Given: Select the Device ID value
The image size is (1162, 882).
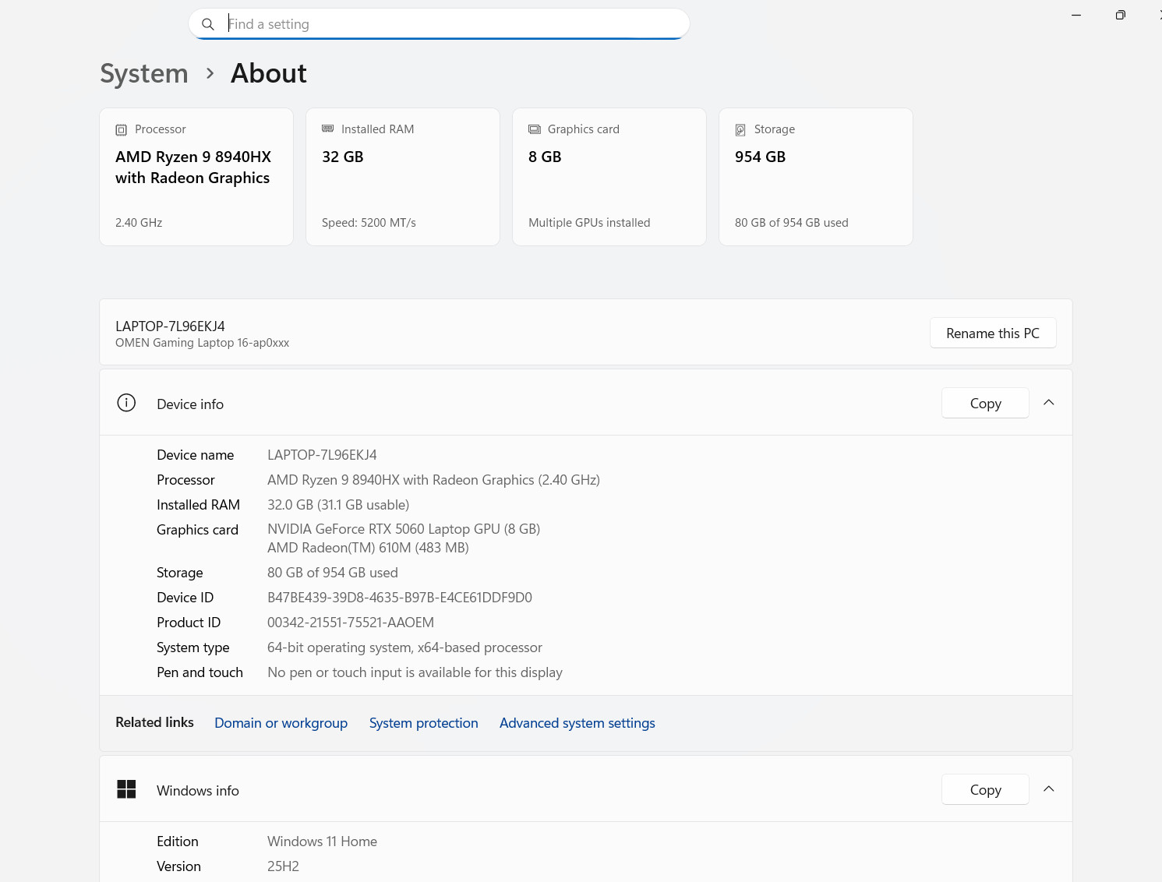Looking at the screenshot, I should [x=400, y=598].
